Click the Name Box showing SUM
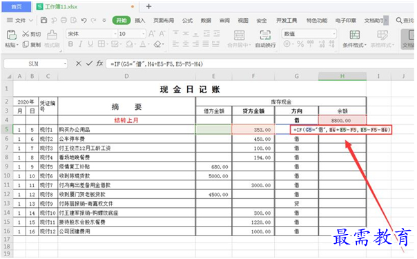 coord(33,64)
